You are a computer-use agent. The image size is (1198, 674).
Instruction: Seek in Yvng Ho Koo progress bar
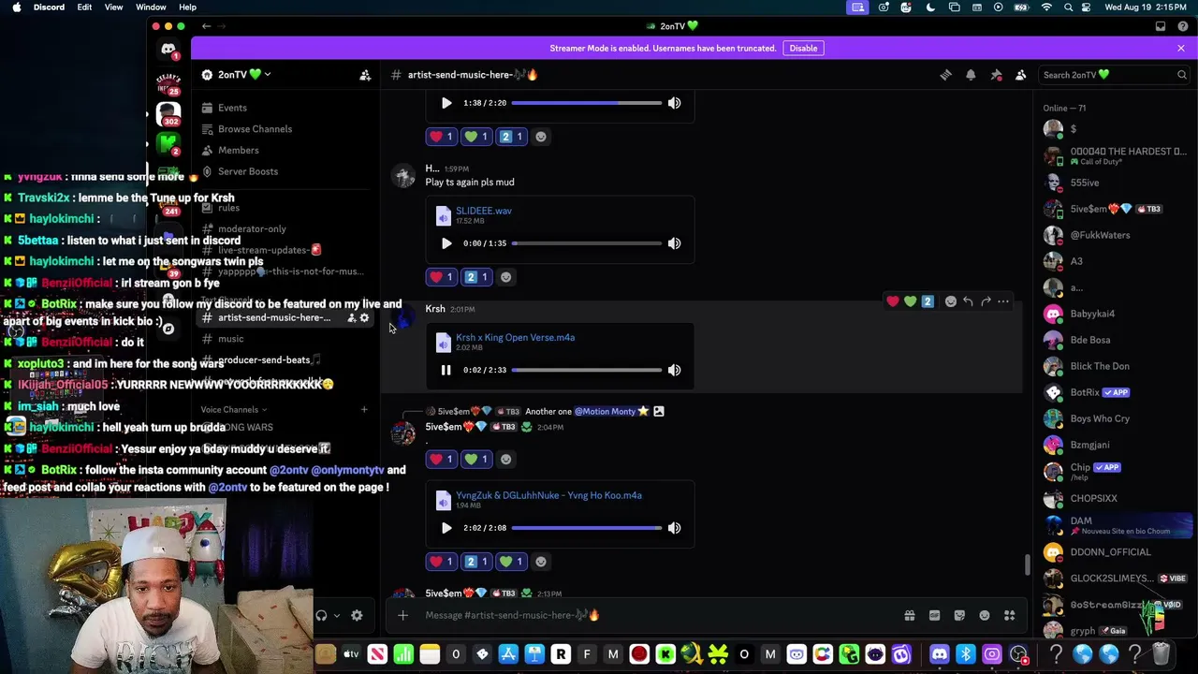tap(587, 528)
